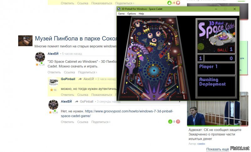Viewport: 251px width, 152px height.
Task: Click Ответить under the "3D Space Cabinet" comment
Action: click(54, 73)
